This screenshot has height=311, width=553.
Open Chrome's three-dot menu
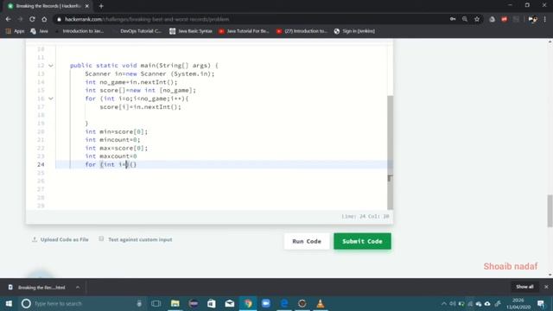pos(545,19)
